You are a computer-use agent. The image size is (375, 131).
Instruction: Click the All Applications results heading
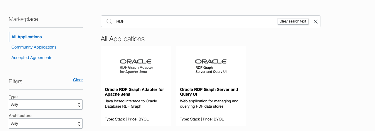123,39
